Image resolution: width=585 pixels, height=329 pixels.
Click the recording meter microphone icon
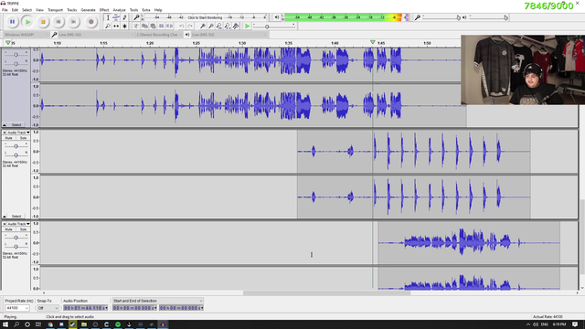pyautogui.click(x=136, y=17)
